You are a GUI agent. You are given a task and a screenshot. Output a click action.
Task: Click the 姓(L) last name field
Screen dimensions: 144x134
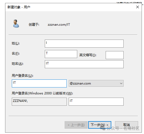[84, 44]
